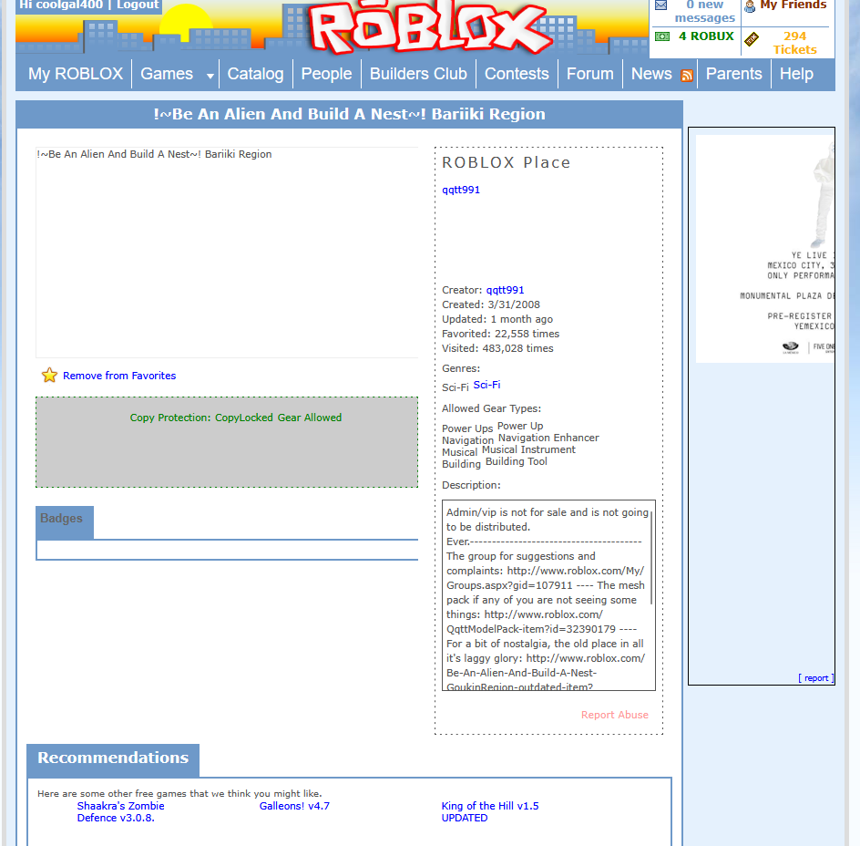Click the Tickets icon
860x846 pixels.
(x=752, y=39)
